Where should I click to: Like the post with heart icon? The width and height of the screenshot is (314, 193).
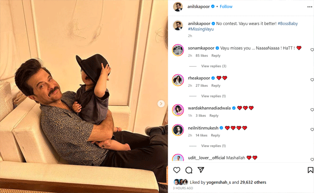pyautogui.click(x=177, y=170)
